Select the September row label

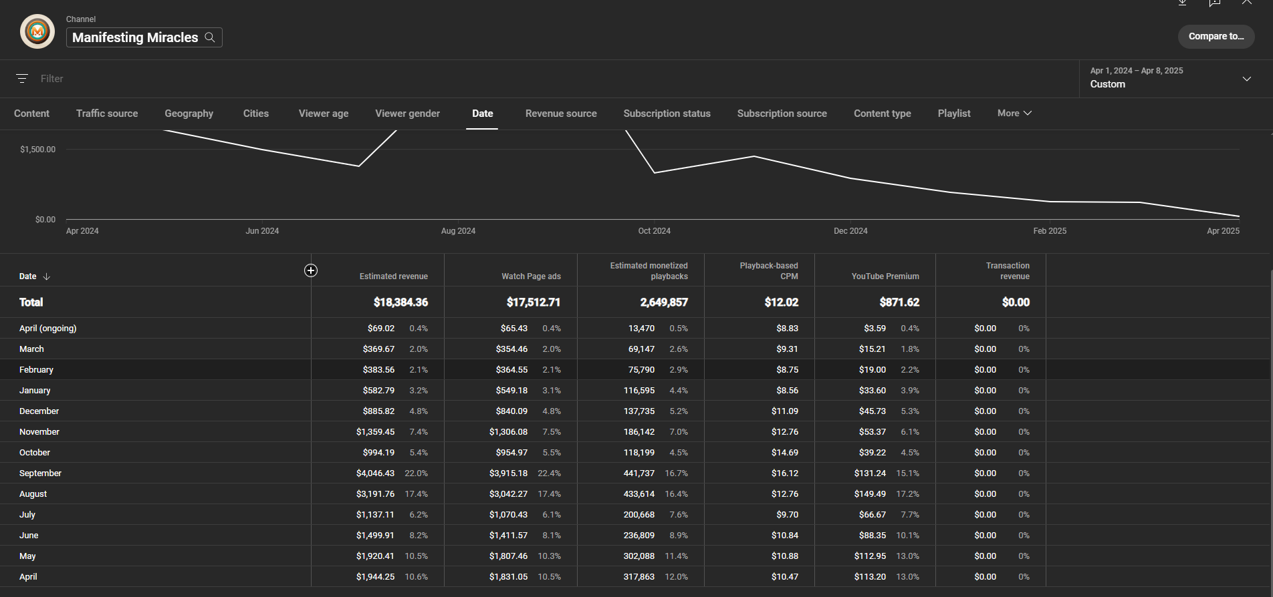(x=40, y=473)
